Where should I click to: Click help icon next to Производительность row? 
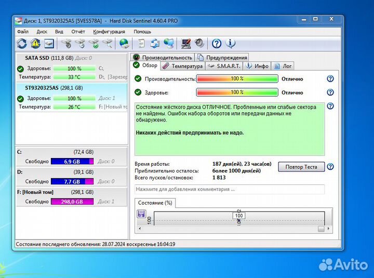click(330, 79)
